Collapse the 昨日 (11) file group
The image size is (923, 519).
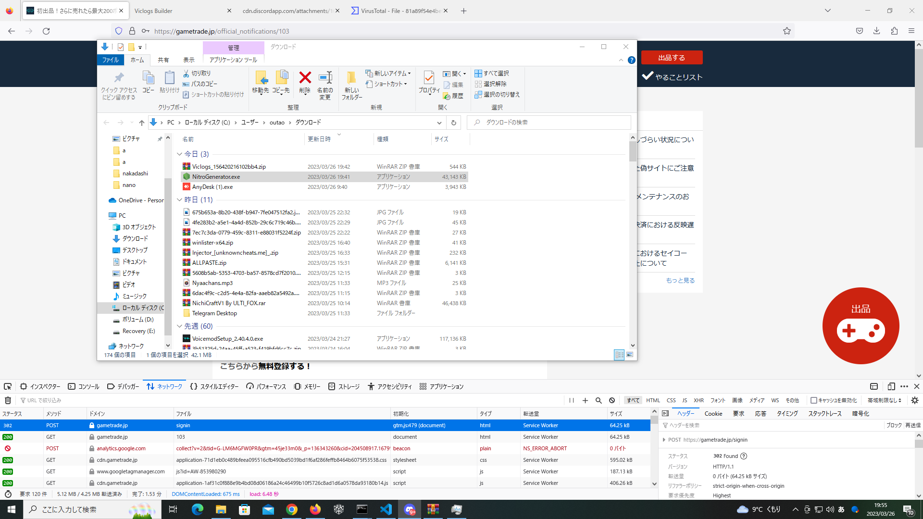[180, 200]
